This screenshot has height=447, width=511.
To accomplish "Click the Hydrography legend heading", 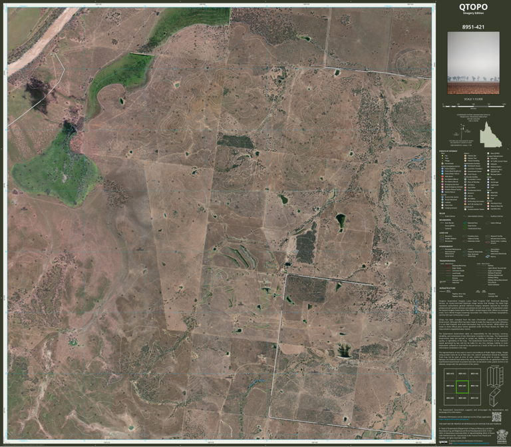I will pos(446,246).
